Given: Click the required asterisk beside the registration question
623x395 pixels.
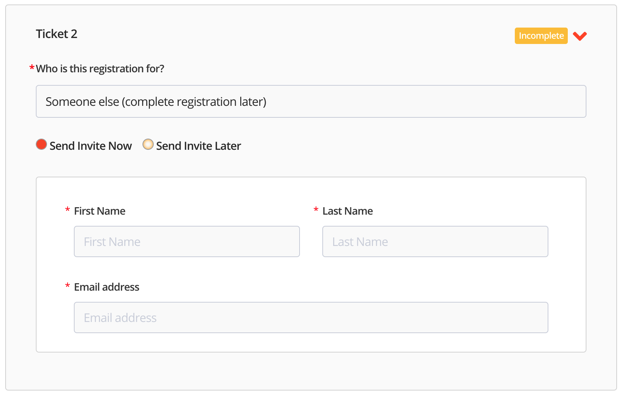Looking at the screenshot, I should pyautogui.click(x=32, y=68).
